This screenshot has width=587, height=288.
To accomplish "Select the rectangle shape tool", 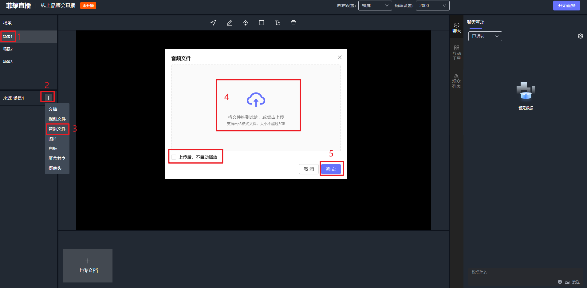I will [262, 23].
